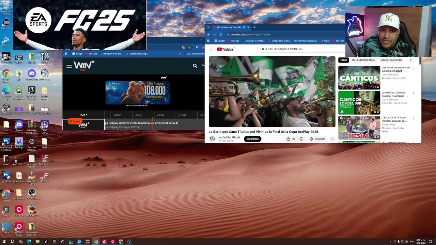Open the TESLA primeras entregas thumbnail
This screenshot has height=245, width=436.
click(x=359, y=128)
